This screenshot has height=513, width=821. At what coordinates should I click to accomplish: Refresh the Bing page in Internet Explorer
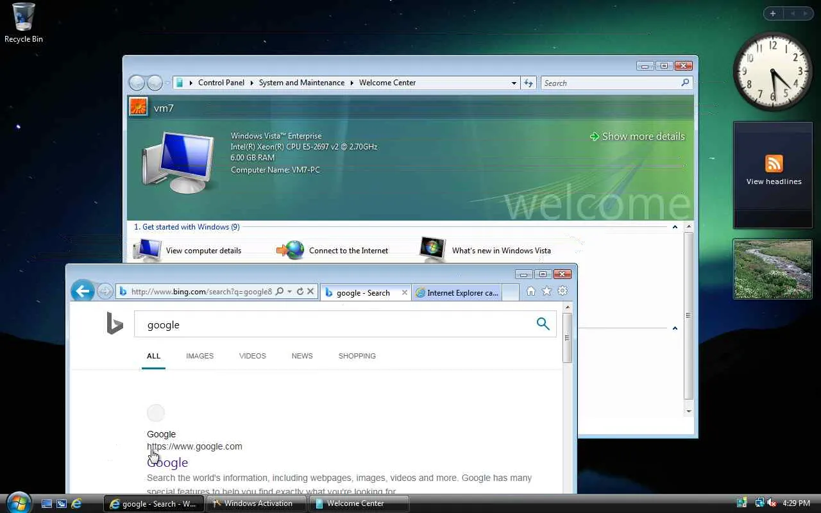click(x=300, y=292)
